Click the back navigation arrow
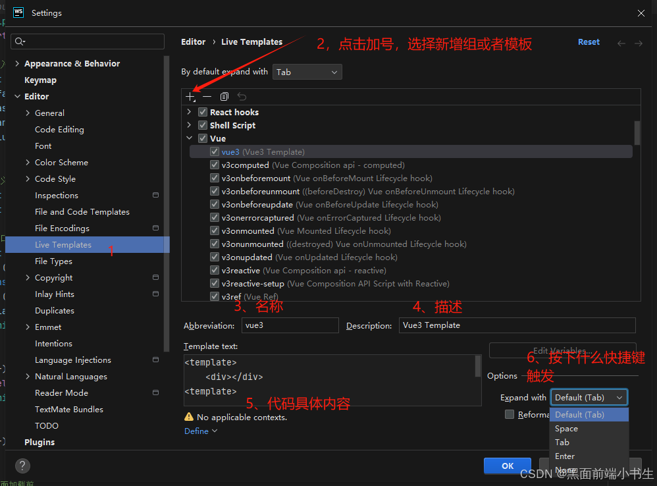Image resolution: width=657 pixels, height=486 pixels. coord(621,43)
